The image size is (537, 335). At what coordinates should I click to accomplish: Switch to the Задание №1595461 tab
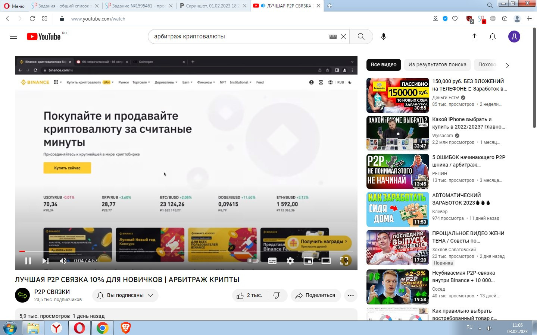point(139,6)
